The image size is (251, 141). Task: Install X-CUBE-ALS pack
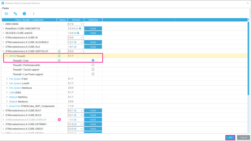(93, 47)
